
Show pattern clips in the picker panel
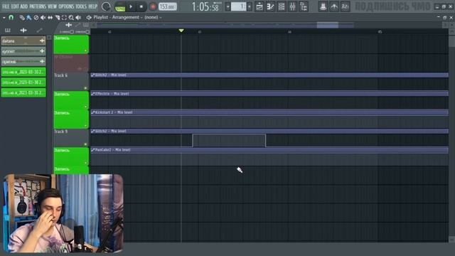point(8,30)
